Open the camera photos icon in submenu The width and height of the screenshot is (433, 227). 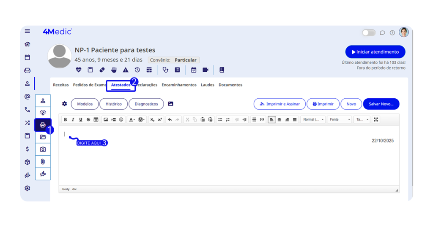(43, 149)
